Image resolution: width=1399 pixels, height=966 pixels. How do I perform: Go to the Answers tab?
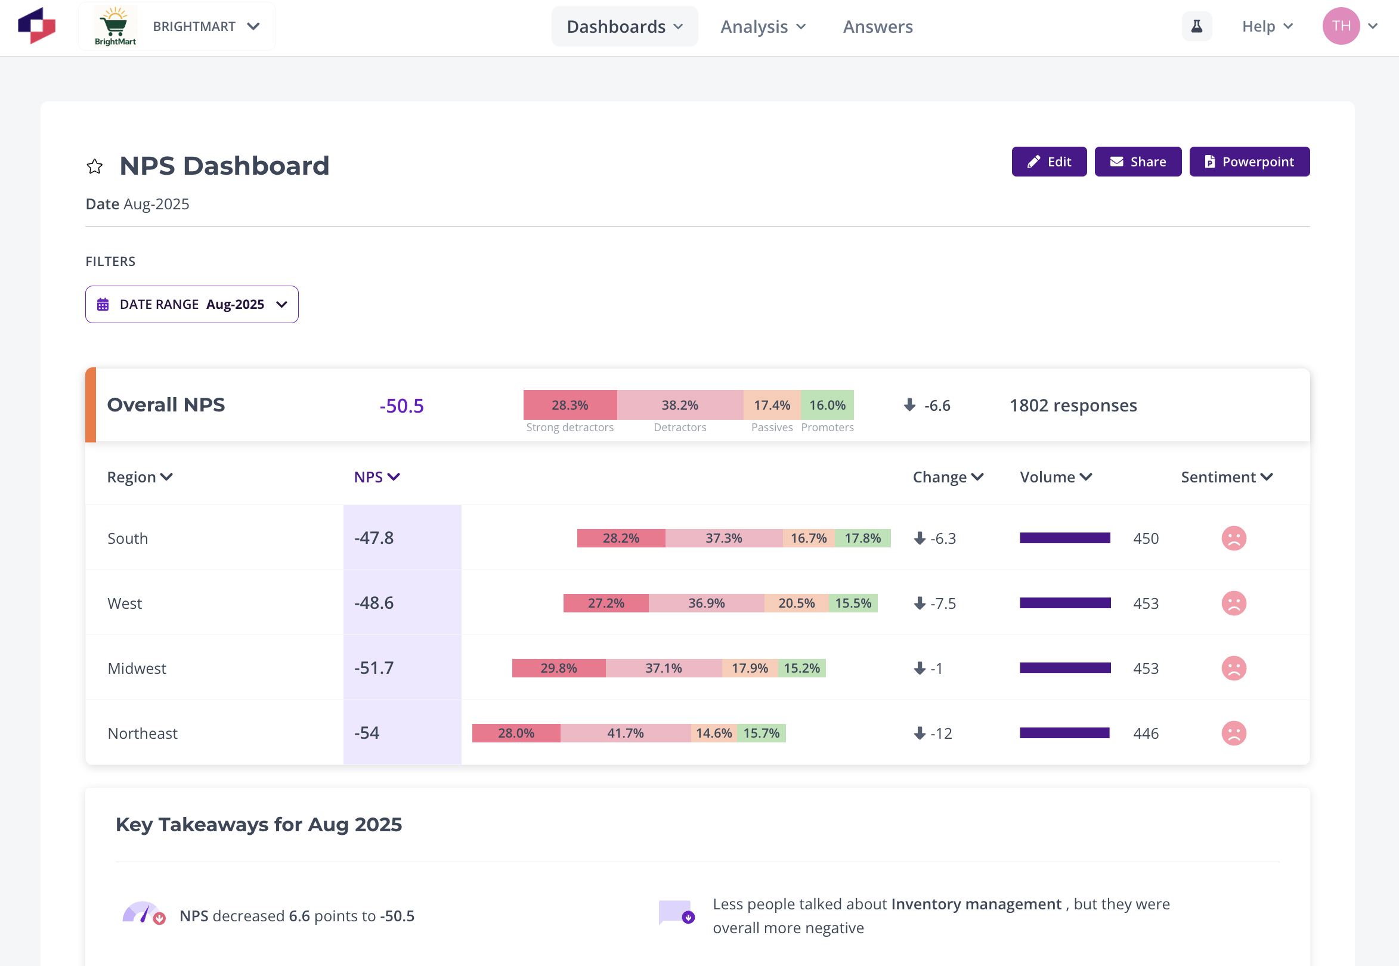[x=877, y=27]
